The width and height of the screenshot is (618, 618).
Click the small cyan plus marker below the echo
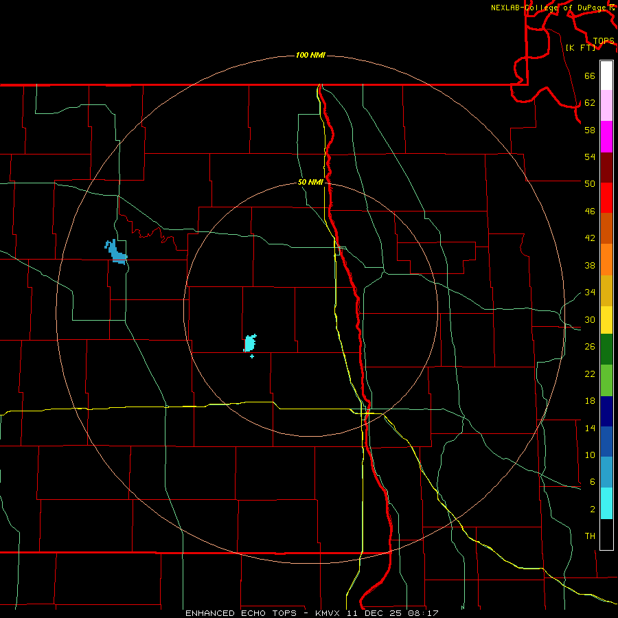[252, 356]
